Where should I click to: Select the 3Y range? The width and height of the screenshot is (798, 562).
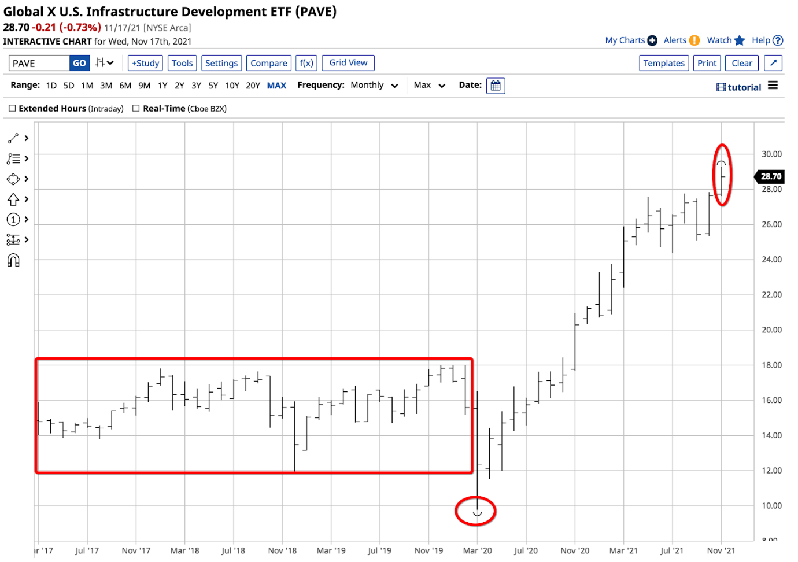click(x=196, y=86)
